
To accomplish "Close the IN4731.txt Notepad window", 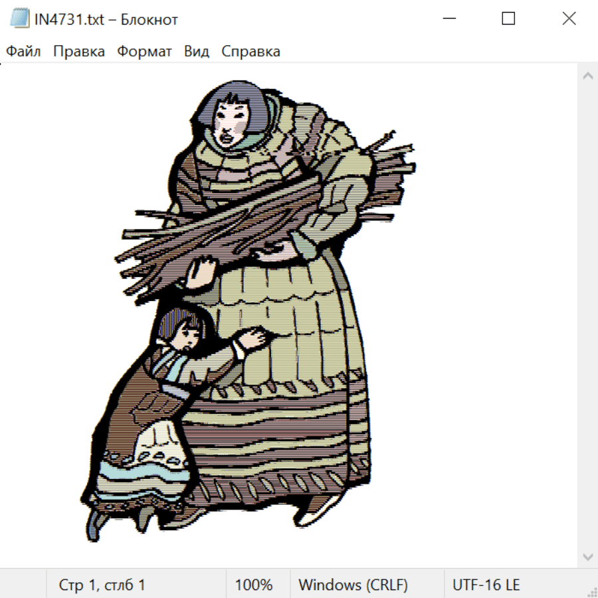I will click(x=569, y=19).
